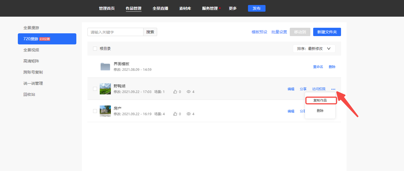
Task: Open the 更多 menu in top navigation
Action: [x=233, y=8]
